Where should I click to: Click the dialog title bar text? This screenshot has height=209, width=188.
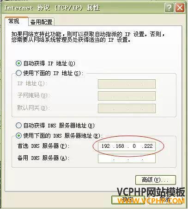(x=52, y=7)
